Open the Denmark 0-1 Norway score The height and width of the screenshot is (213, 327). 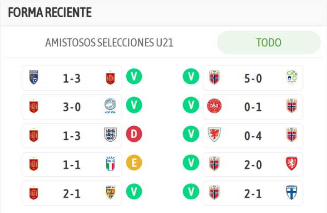[253, 107]
